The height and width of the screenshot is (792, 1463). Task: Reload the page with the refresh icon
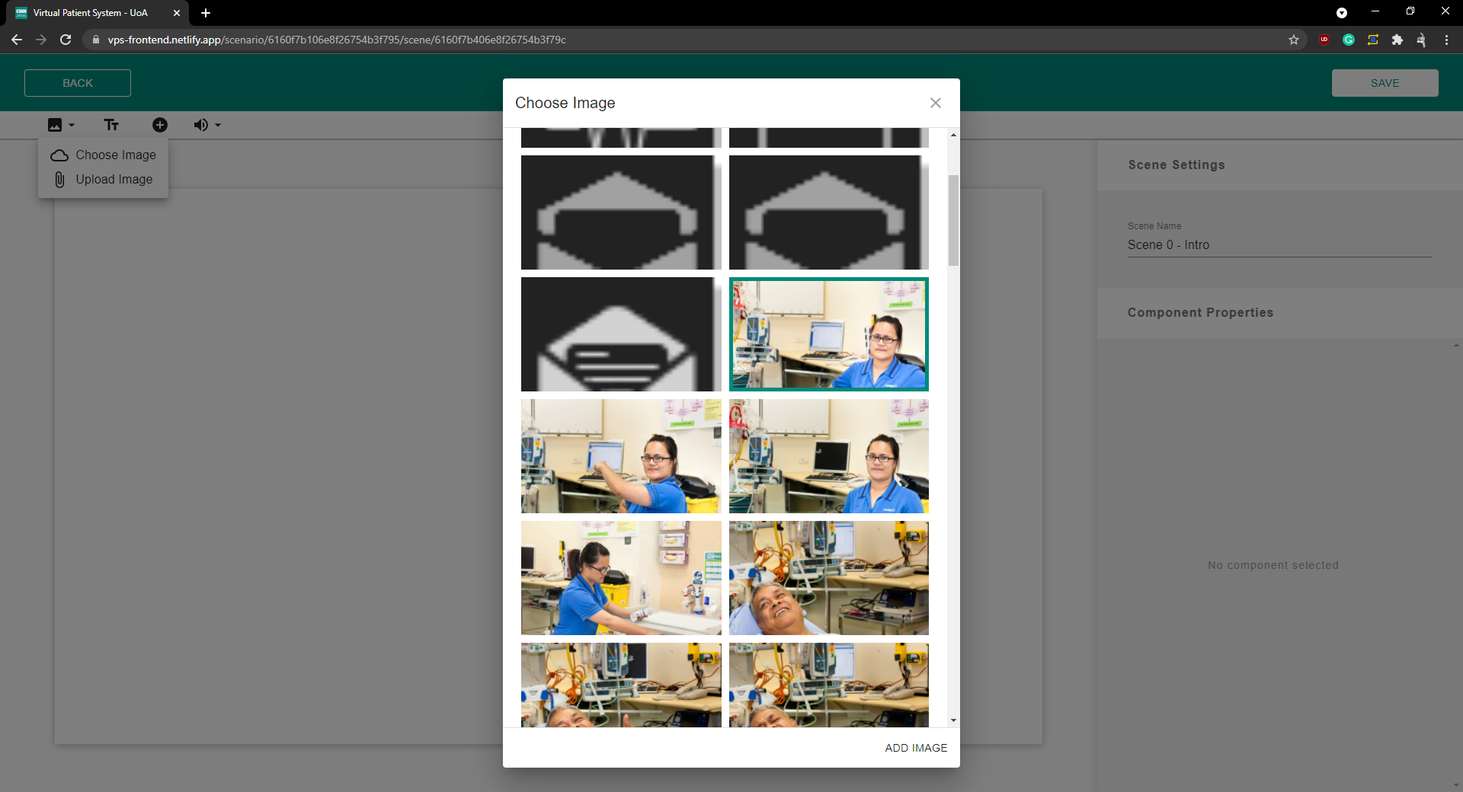coord(66,40)
